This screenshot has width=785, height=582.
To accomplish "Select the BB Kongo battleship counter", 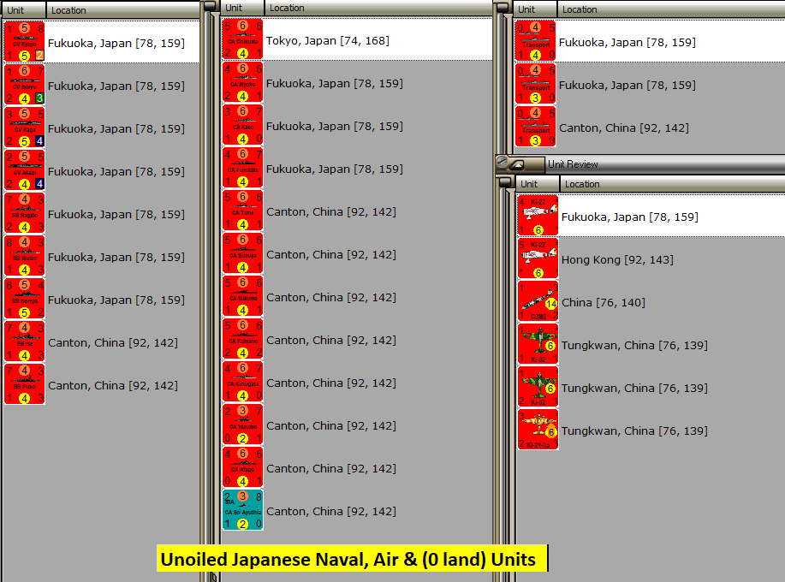I will tap(25, 299).
